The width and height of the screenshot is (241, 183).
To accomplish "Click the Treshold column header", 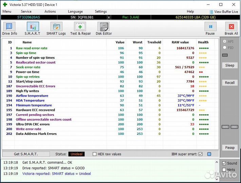I will 154,42.
